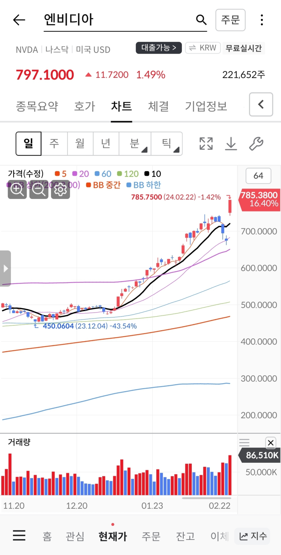Viewport: 281px width, 555px height.
Task: Open the 종목요약 tab
Action: pyautogui.click(x=37, y=106)
